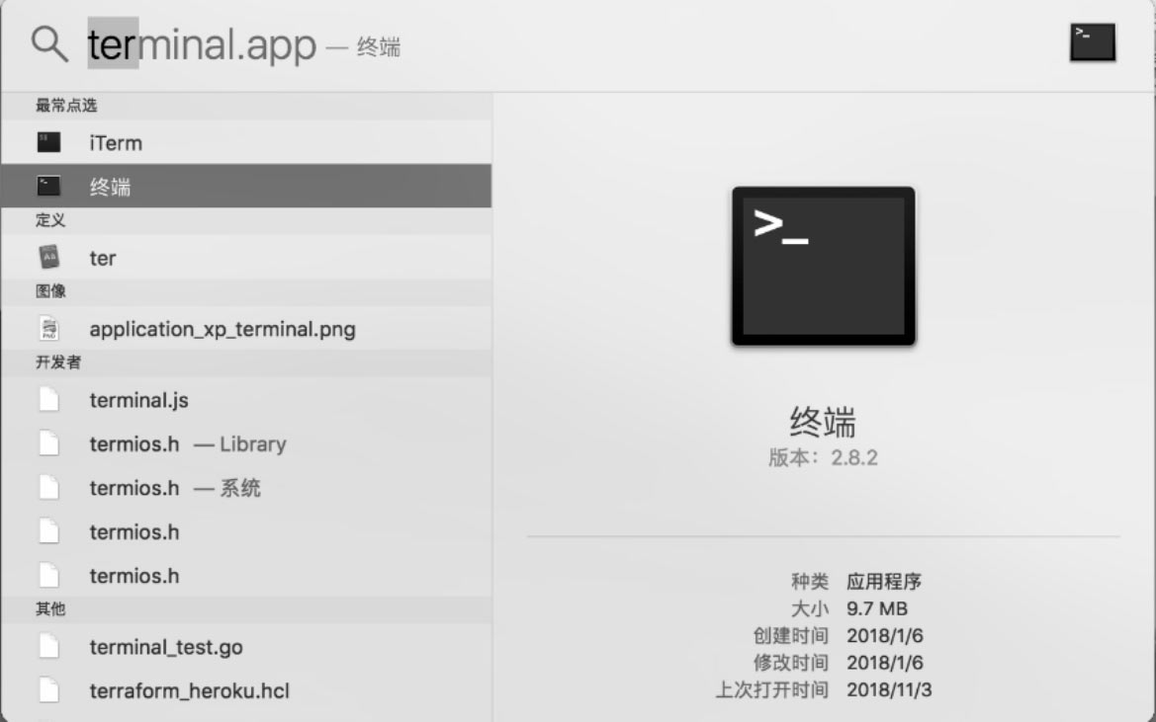Select the 终端 result row
The height and width of the screenshot is (722, 1156).
click(x=246, y=187)
